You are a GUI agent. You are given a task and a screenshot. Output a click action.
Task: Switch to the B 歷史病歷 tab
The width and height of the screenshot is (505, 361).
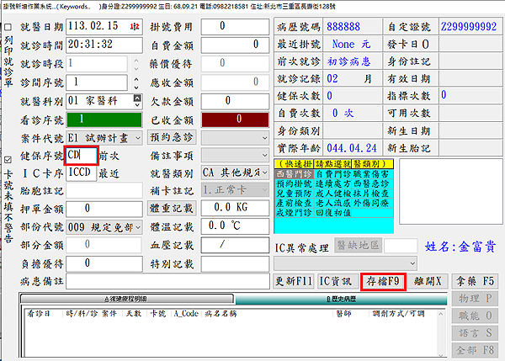point(340,300)
